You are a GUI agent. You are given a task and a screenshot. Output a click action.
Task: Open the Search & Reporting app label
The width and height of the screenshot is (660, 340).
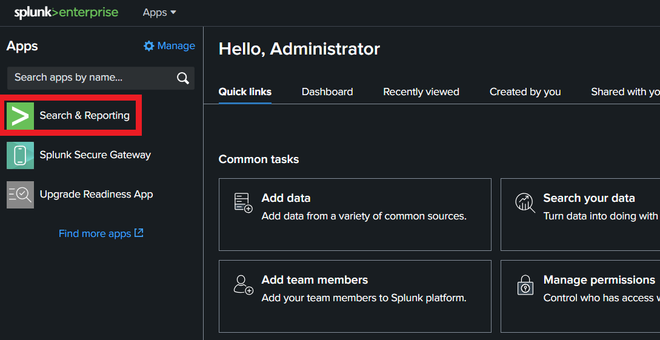pos(85,116)
